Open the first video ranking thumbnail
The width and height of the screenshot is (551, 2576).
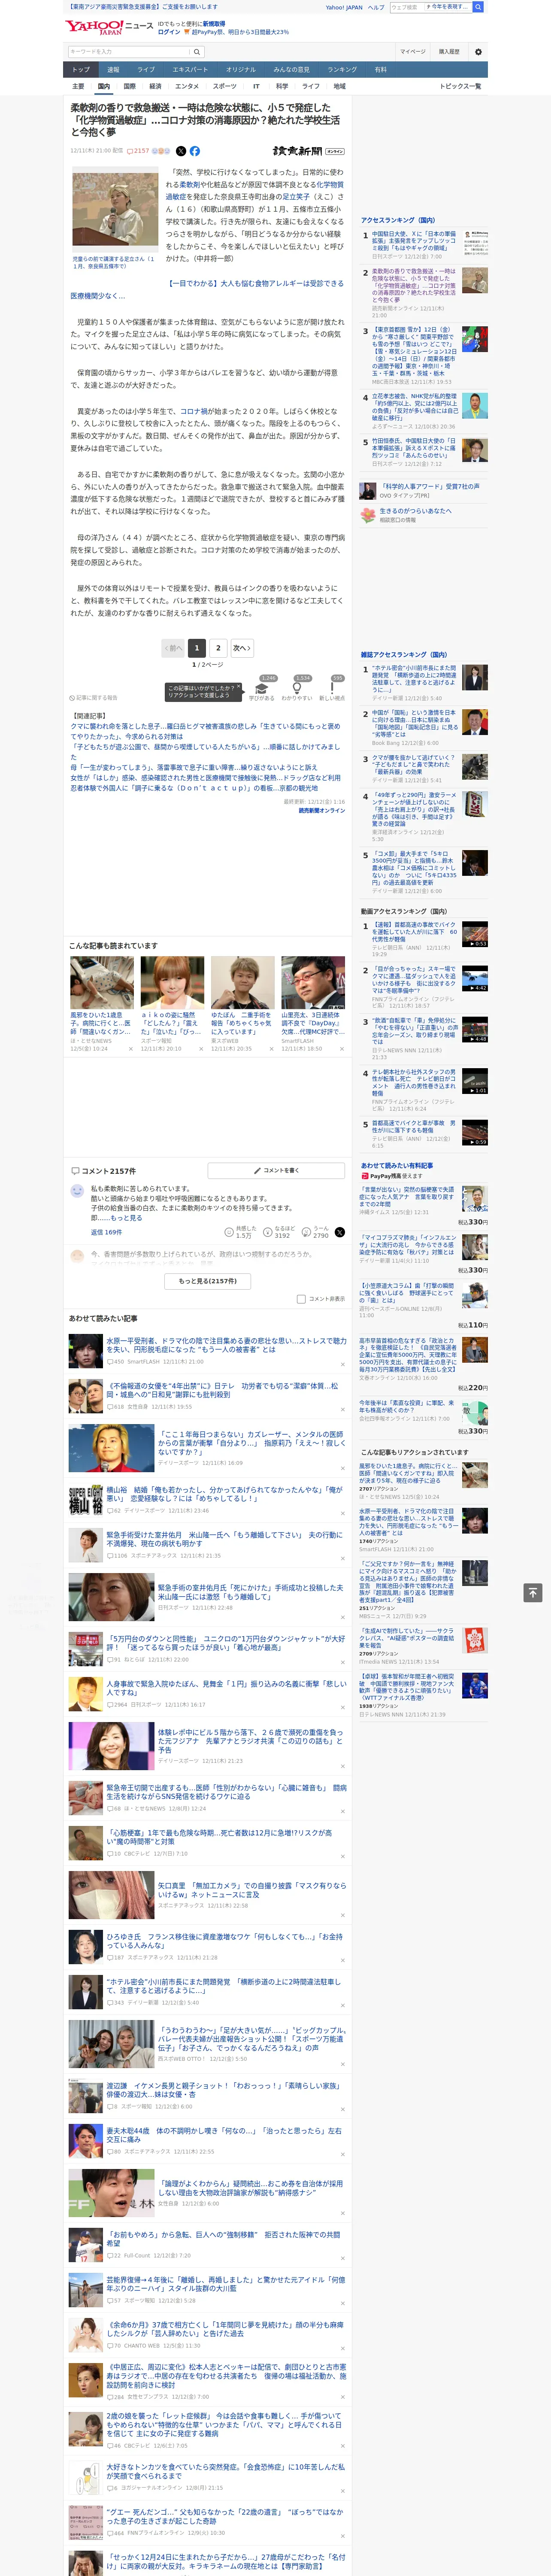point(475,934)
